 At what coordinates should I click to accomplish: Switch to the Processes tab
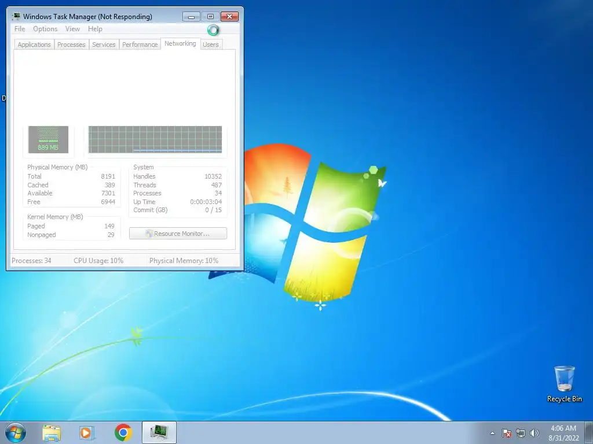click(x=71, y=45)
